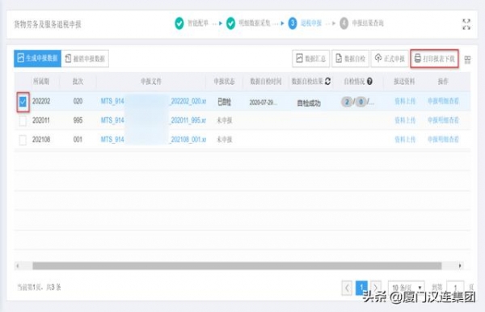The height and width of the screenshot is (312, 485).
Task: Open 申报明细查看 for the 202011 row
Action: point(443,120)
